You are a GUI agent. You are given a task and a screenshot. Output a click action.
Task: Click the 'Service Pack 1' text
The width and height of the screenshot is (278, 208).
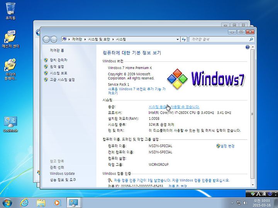point(119,84)
